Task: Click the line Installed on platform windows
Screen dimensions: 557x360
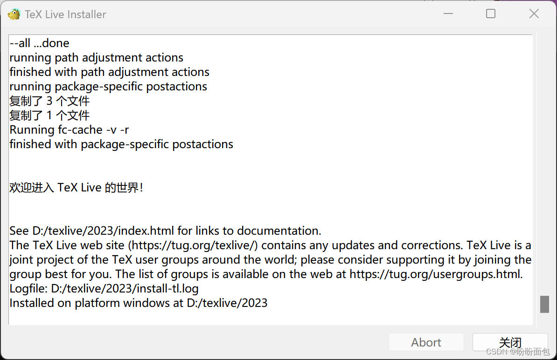Action: [x=138, y=303]
